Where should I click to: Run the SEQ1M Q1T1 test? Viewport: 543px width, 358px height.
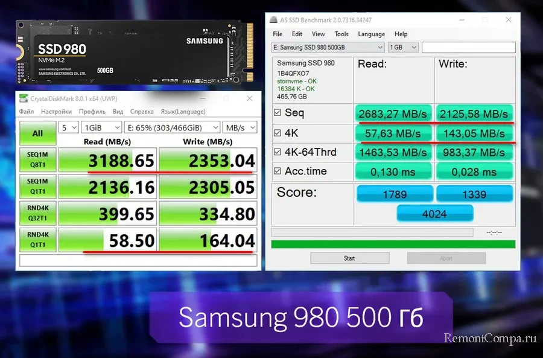38,187
